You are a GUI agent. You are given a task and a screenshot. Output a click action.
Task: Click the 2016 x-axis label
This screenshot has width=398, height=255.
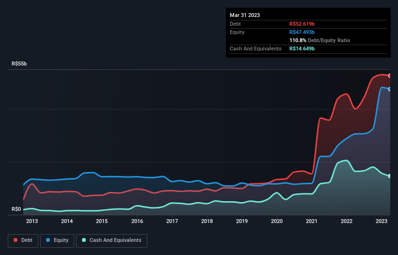137,221
